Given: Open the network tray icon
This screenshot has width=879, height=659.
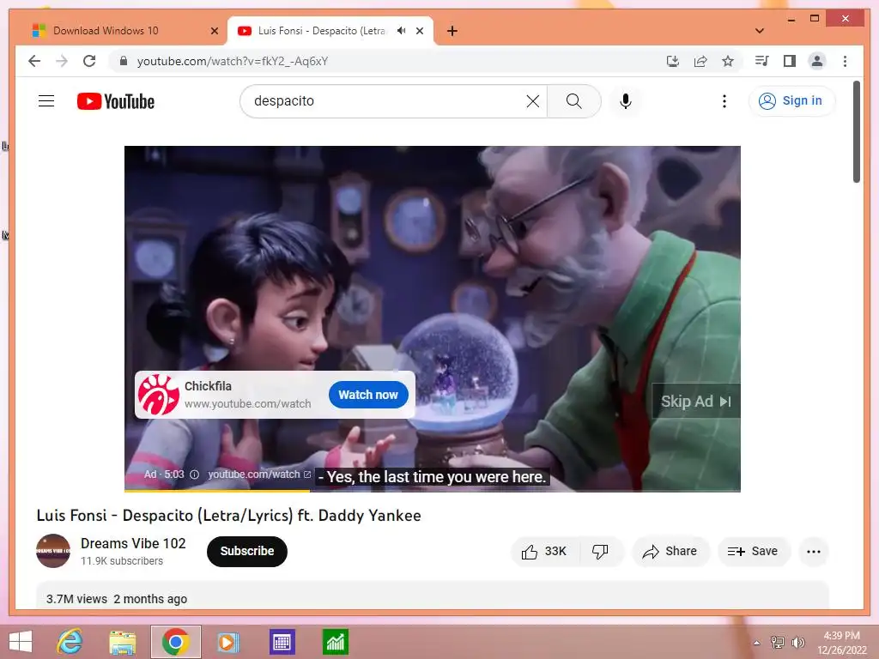Looking at the screenshot, I should pos(778,643).
